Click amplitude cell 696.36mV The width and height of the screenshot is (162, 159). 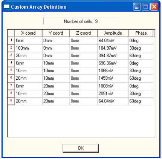113,63
